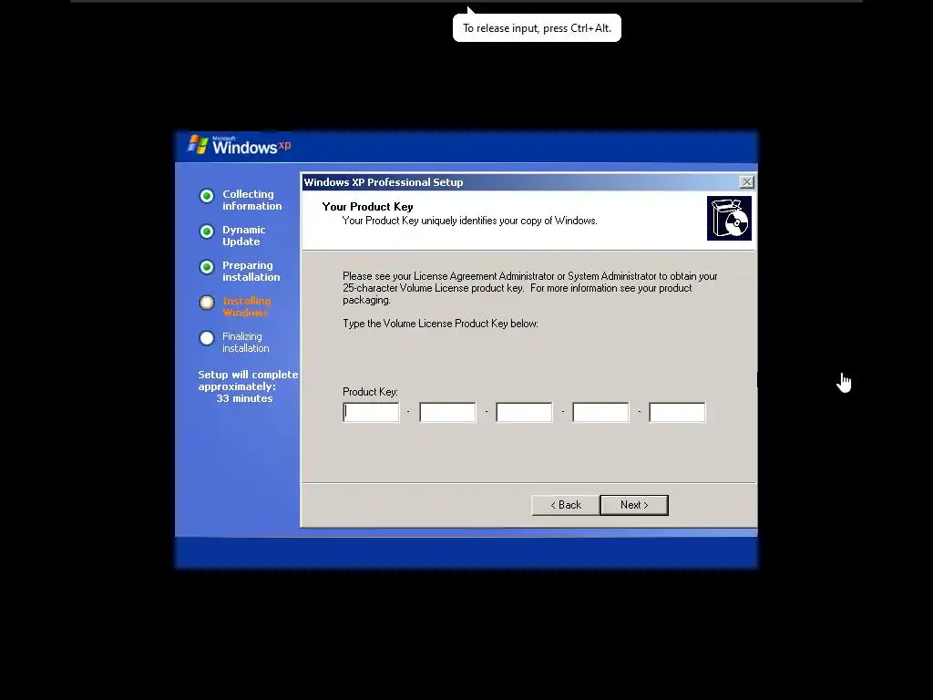
Task: Click the Next button
Action: pyautogui.click(x=634, y=505)
